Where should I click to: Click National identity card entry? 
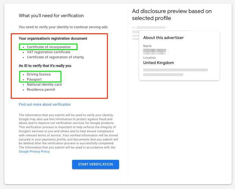coord(44,84)
